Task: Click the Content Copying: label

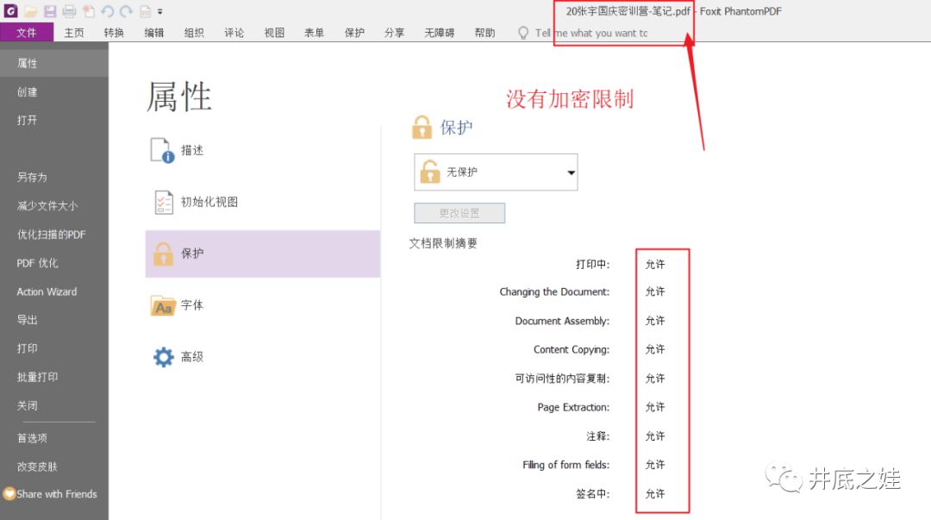Action: click(572, 349)
